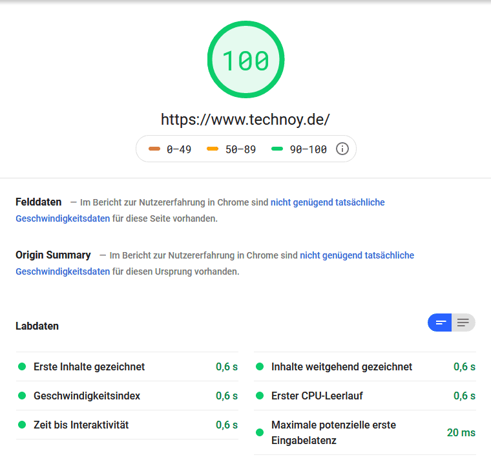This screenshot has height=466, width=491.
Task: Open Felddaten link 'nicht genügend tatsächliche'
Action: coord(328,202)
